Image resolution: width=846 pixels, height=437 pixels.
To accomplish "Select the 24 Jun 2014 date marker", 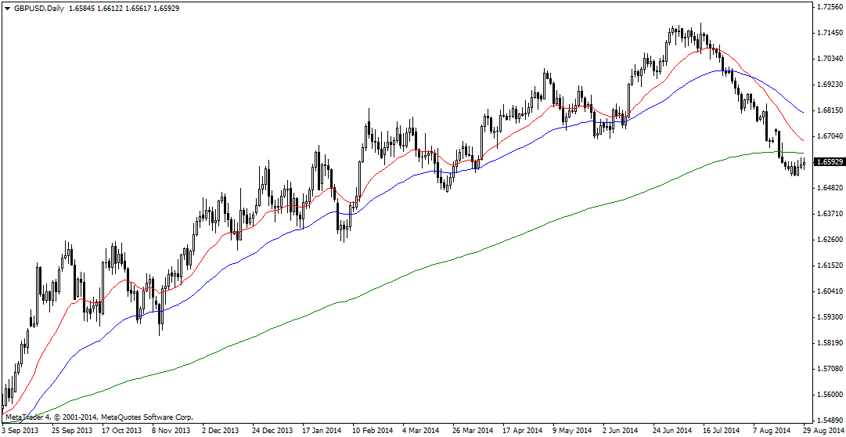I will [672, 431].
